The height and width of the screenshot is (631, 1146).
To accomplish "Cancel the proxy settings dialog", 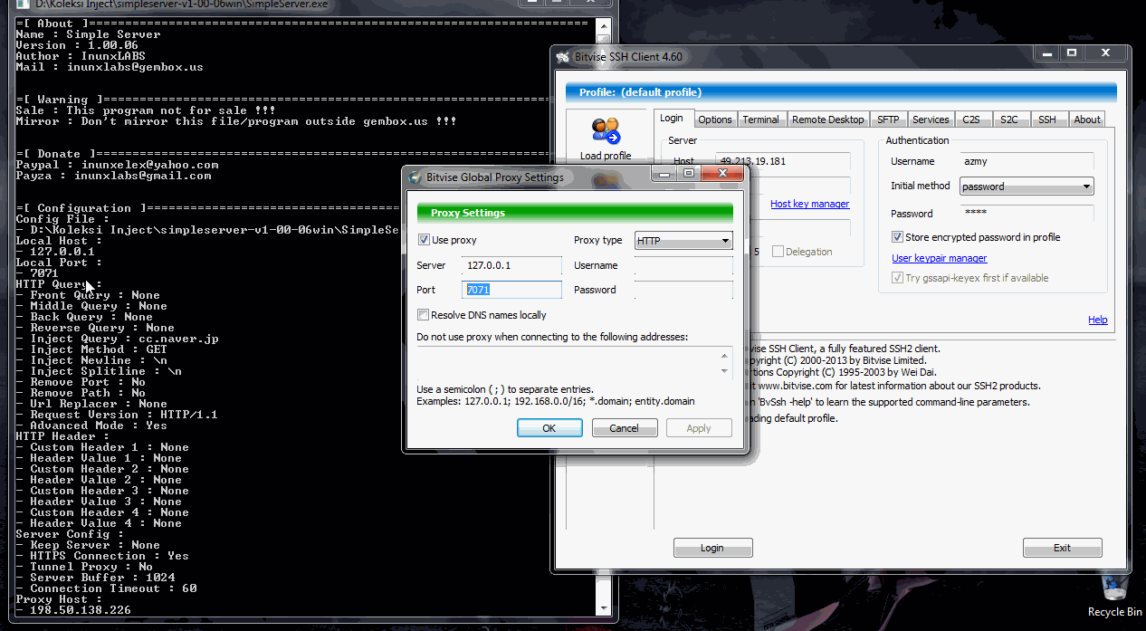I will pyautogui.click(x=625, y=428).
